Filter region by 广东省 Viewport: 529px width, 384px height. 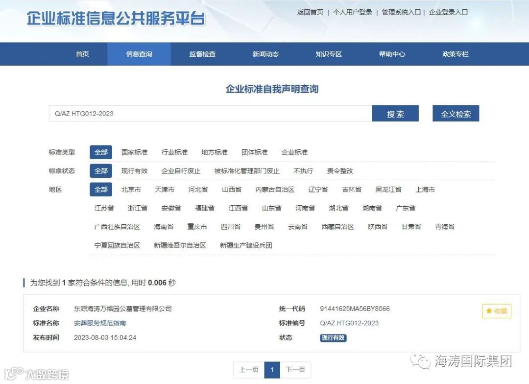tap(406, 208)
